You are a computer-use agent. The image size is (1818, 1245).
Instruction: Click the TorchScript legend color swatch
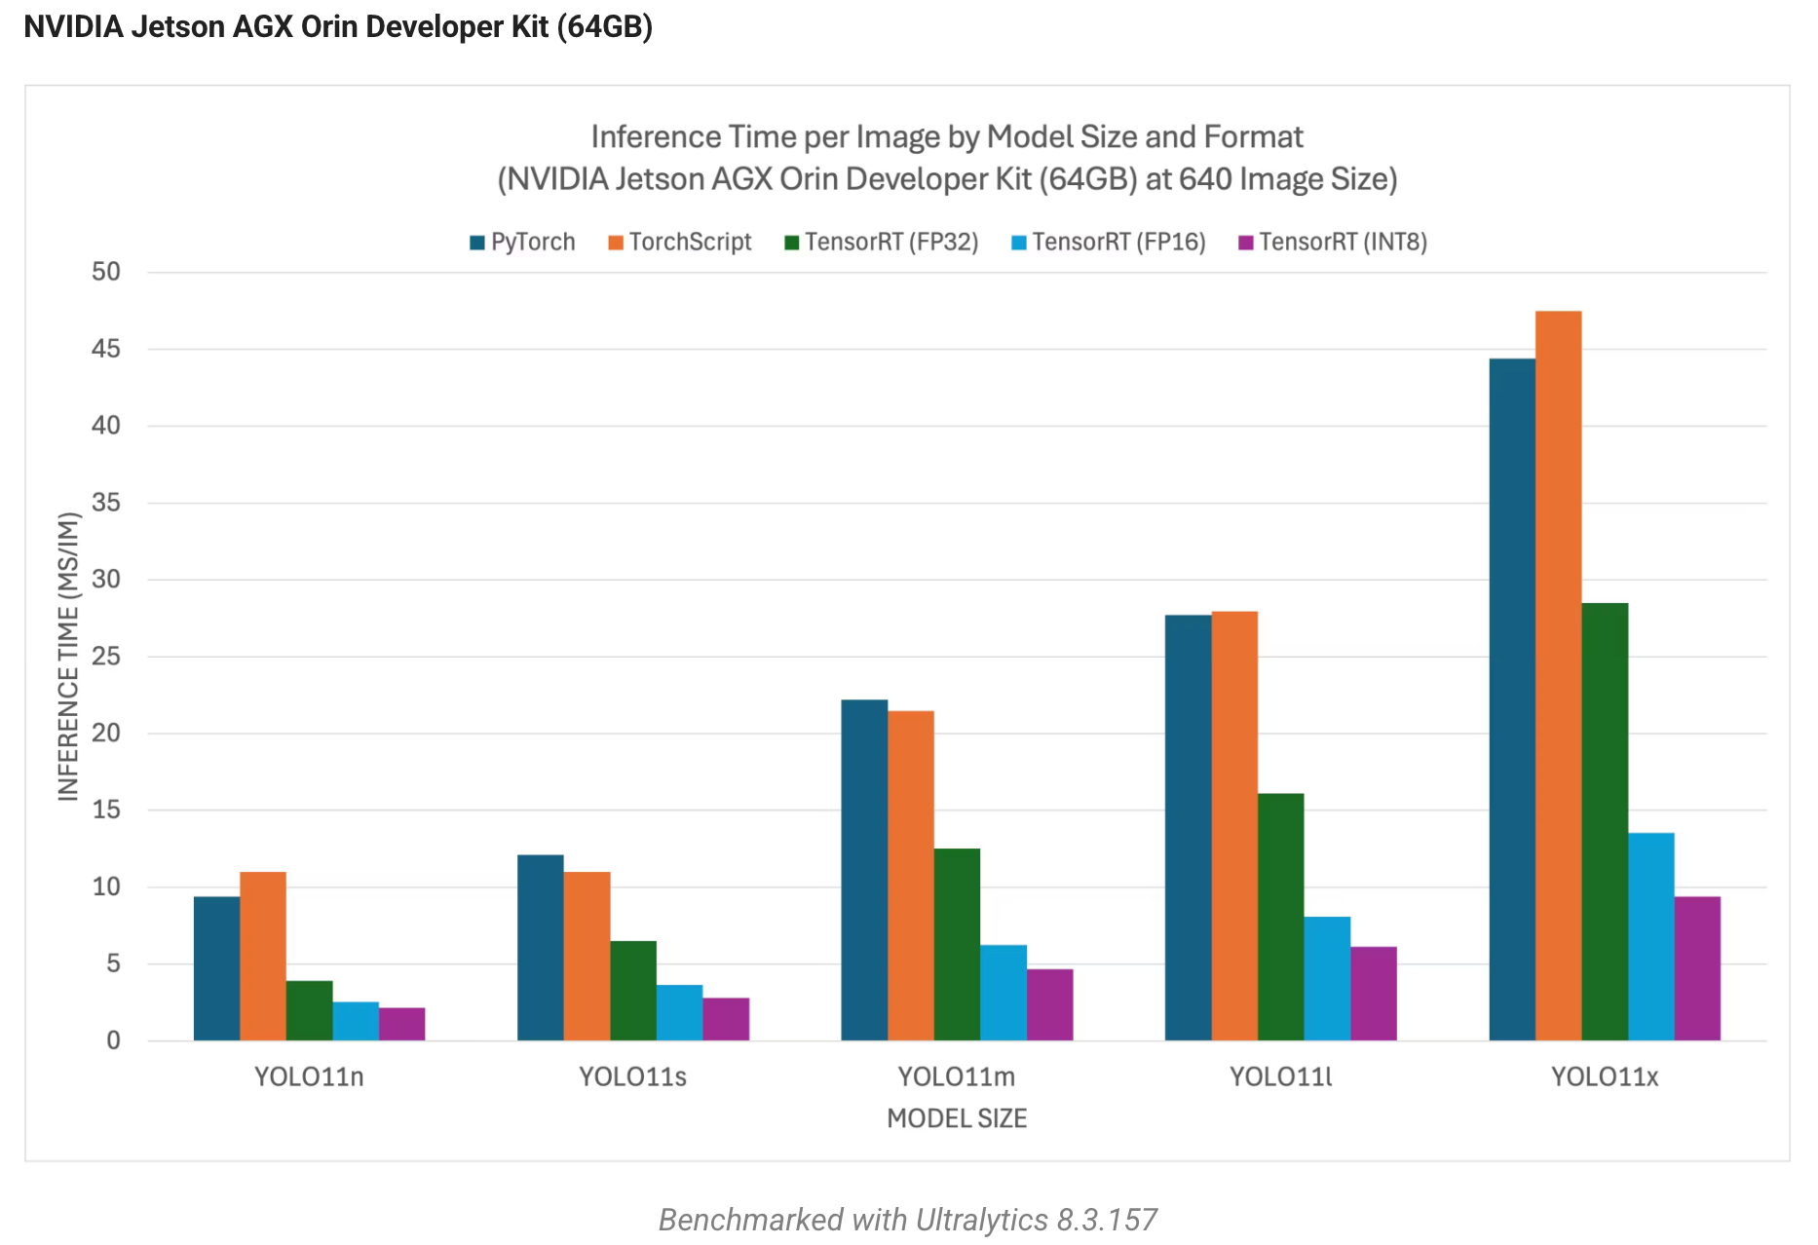pos(616,243)
